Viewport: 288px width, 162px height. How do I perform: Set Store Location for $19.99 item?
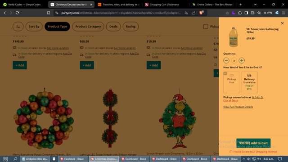pyautogui.click(x=192, y=48)
